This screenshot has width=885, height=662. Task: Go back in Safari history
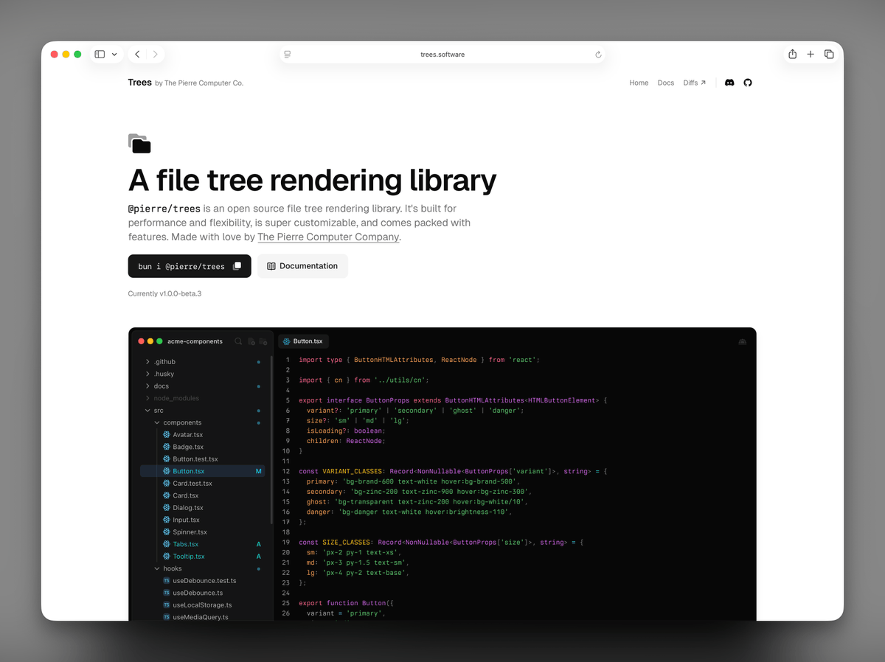tap(137, 55)
